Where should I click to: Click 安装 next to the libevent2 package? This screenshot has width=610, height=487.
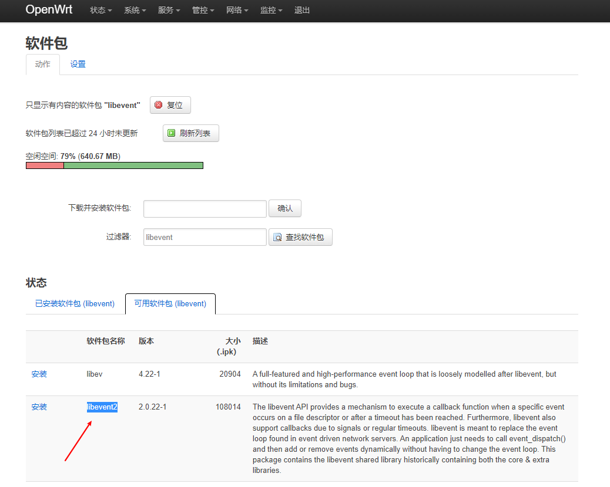point(39,407)
